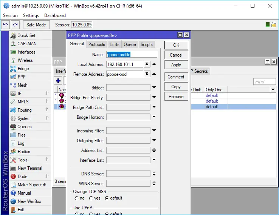Click the DNS Server stepper arrows

click(x=154, y=174)
